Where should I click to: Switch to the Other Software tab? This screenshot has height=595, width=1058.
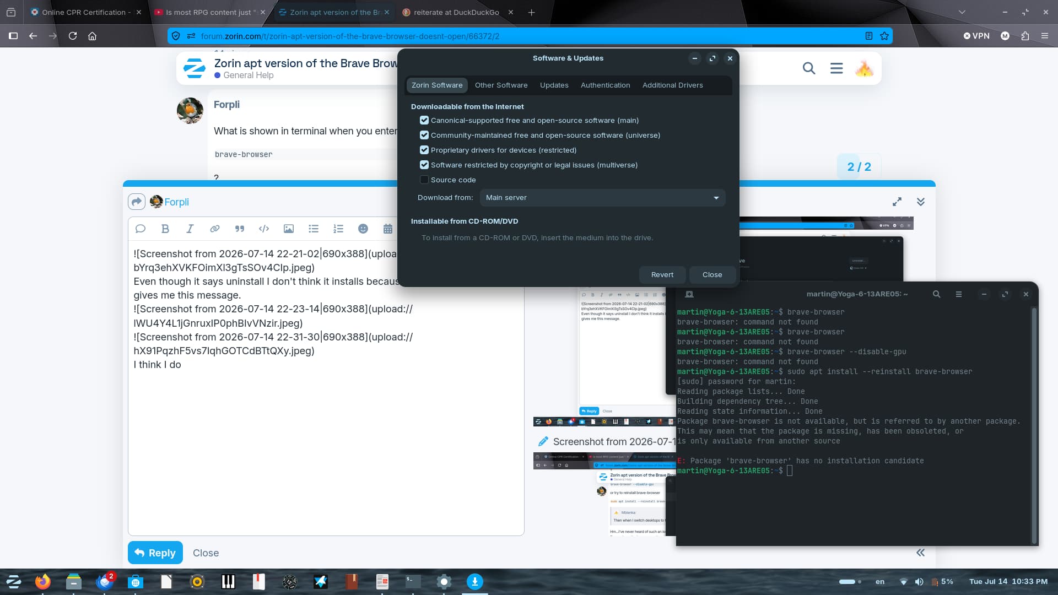coord(501,85)
